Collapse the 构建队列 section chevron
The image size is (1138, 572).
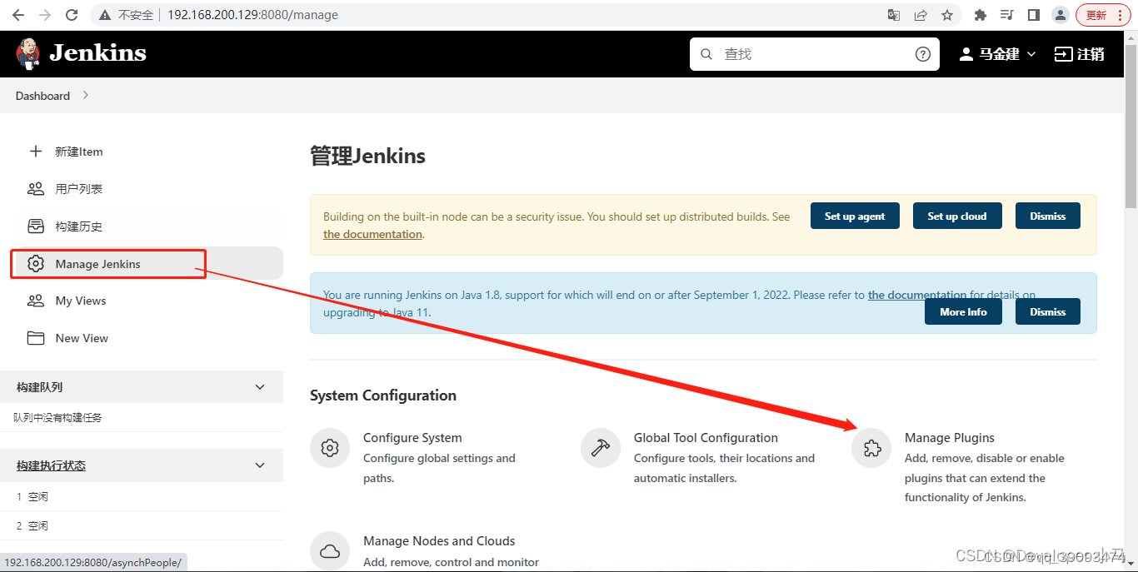click(x=260, y=387)
